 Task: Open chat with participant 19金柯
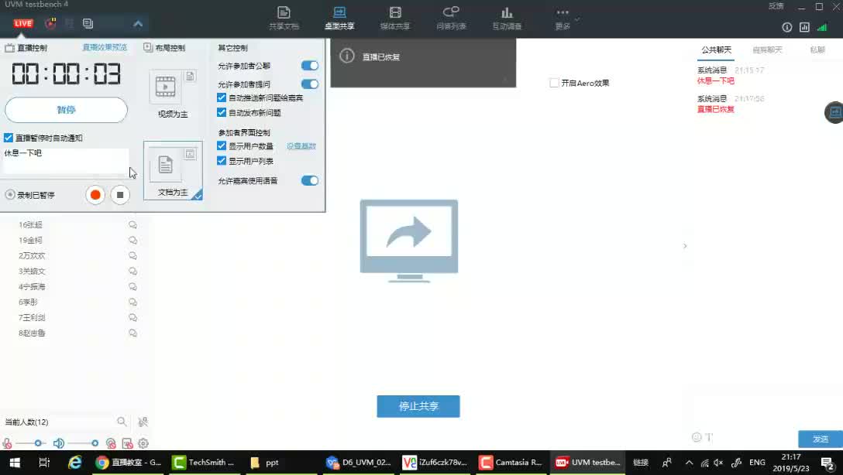pyautogui.click(x=132, y=241)
